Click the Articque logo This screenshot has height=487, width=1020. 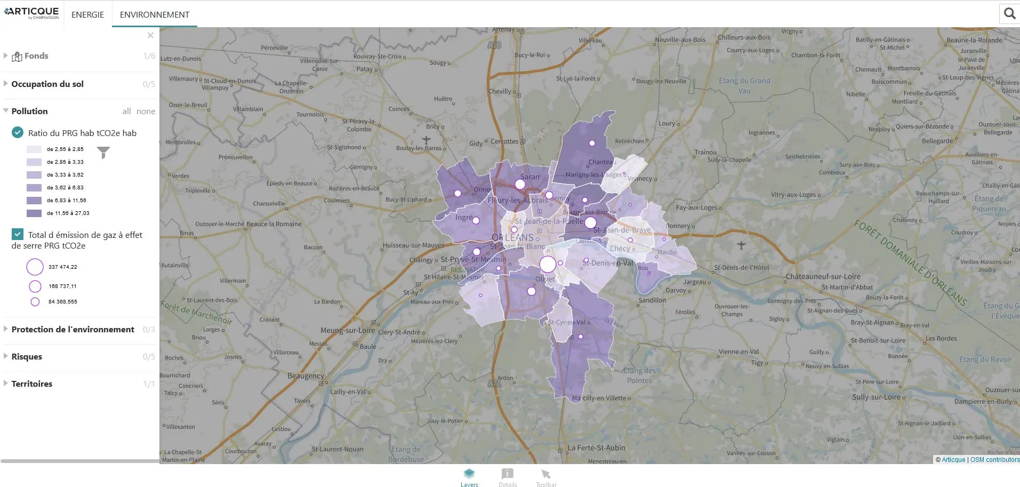click(x=31, y=13)
